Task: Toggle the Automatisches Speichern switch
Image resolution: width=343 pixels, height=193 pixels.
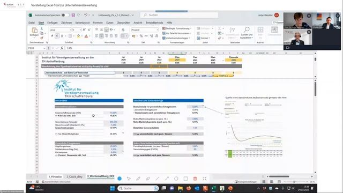Action: pos(65,15)
